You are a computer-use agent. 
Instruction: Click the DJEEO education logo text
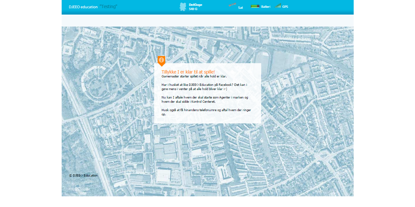pyautogui.click(x=83, y=7)
